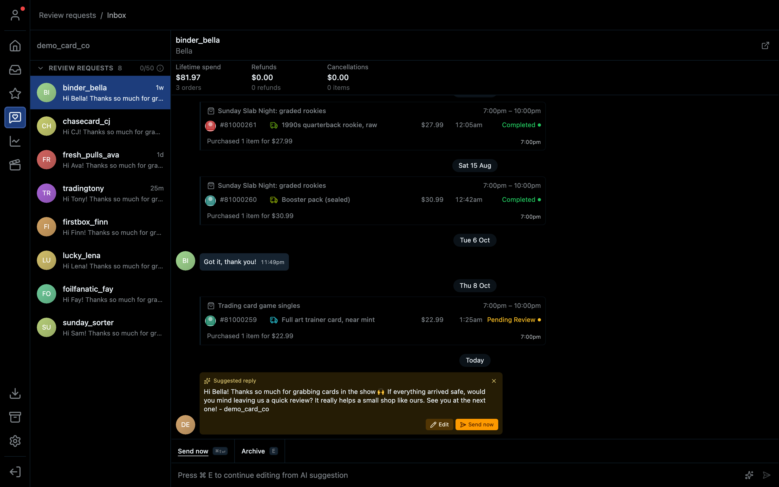
Task: Click the DE sender avatar
Action: [185, 425]
